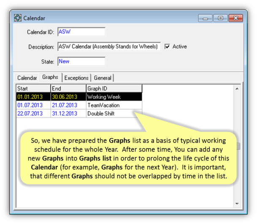Sort by the End column header

[x=68, y=88]
